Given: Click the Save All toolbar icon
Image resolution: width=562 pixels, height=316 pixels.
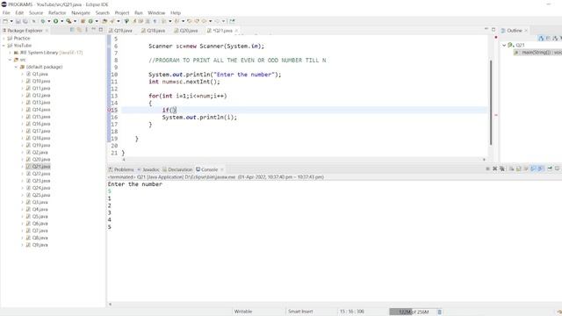Looking at the screenshot, I should tap(25, 21).
